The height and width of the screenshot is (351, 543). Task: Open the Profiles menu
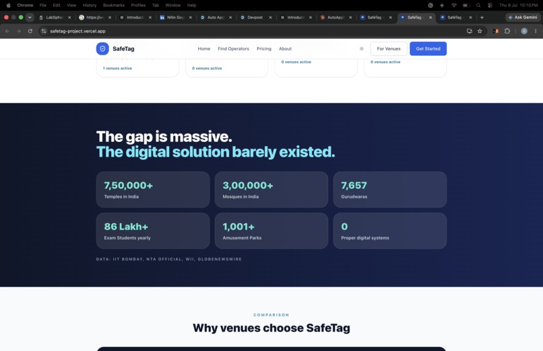[x=138, y=5]
